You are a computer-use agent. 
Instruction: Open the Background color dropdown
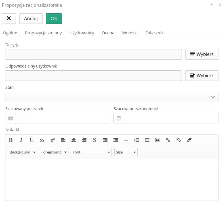[23, 152]
